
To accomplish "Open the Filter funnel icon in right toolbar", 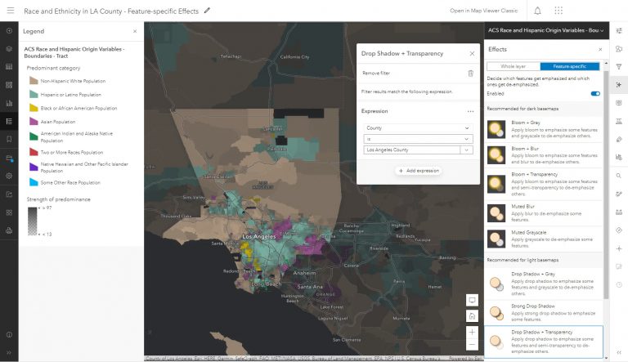I will (x=619, y=66).
